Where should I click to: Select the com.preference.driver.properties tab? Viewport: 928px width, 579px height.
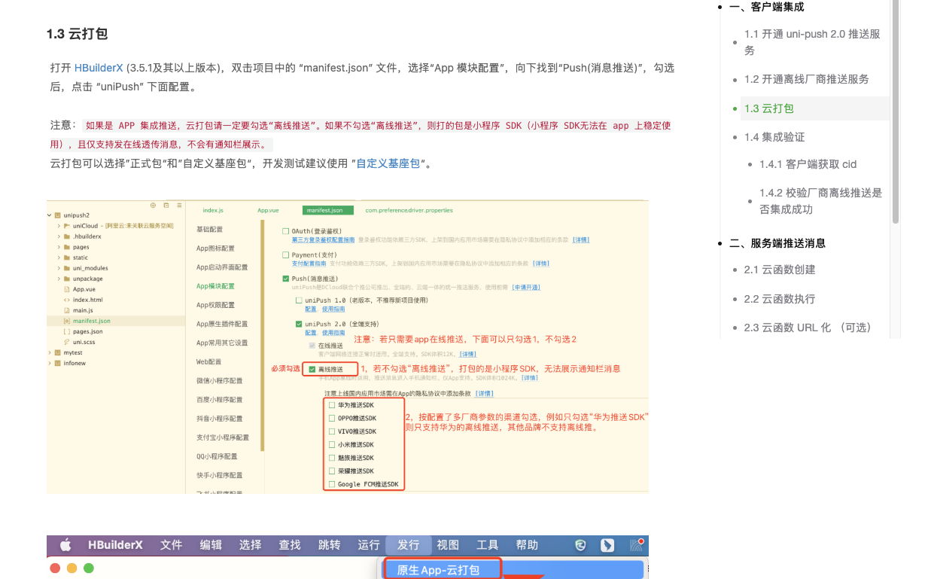409,210
